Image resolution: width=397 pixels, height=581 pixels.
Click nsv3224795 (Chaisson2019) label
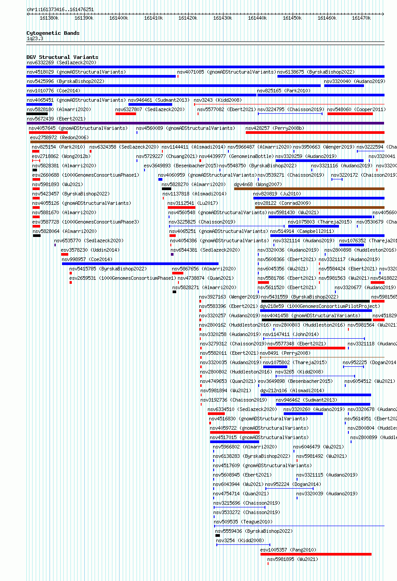[291, 109]
